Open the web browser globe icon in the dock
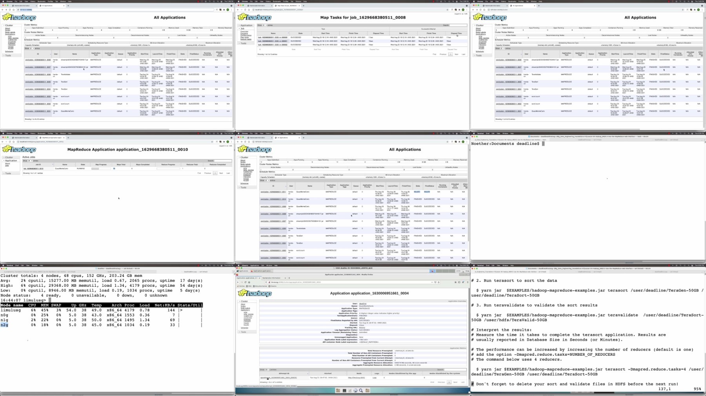The height and width of the screenshot is (396, 706). pyautogui.click(x=355, y=391)
